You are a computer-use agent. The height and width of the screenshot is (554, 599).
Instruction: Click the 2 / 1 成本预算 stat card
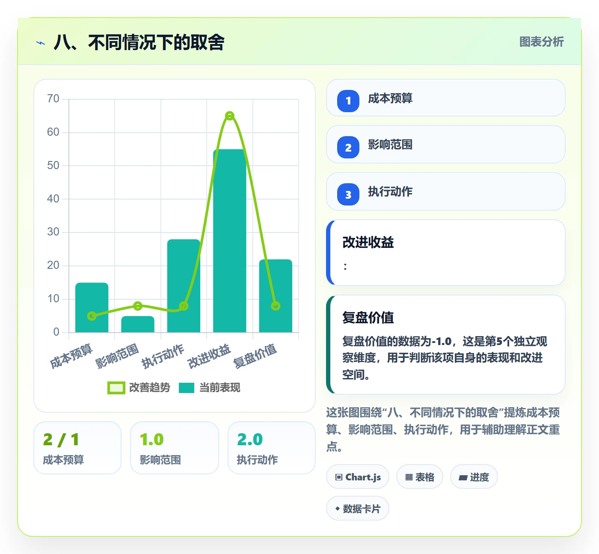(x=77, y=448)
